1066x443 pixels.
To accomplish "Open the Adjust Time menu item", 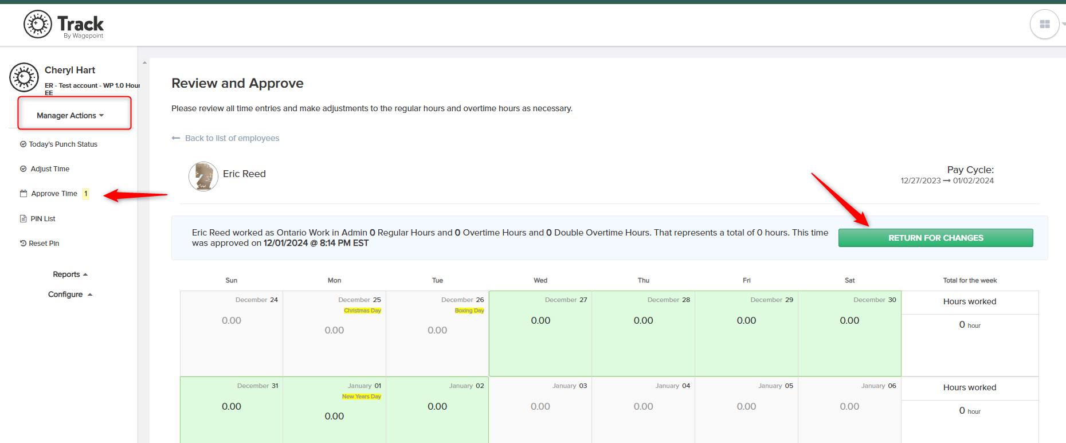I will (50, 169).
